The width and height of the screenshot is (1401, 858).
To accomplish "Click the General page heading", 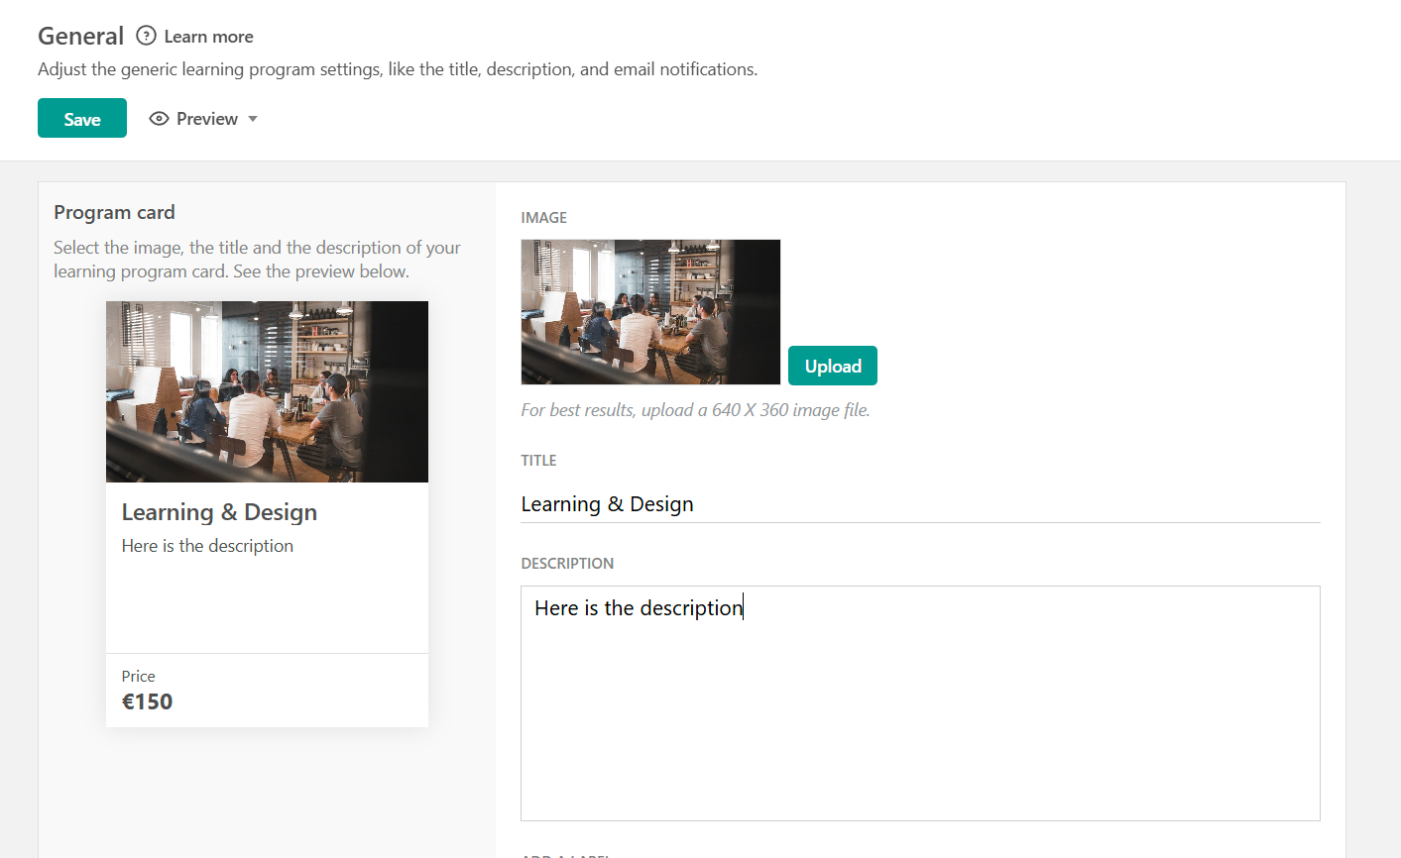I will tap(80, 36).
